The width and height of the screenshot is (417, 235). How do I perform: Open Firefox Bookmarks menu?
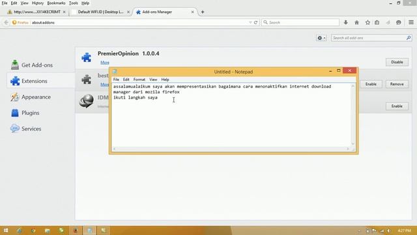click(x=56, y=3)
